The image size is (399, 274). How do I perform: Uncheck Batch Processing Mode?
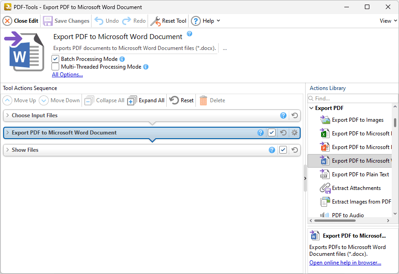[x=56, y=59]
